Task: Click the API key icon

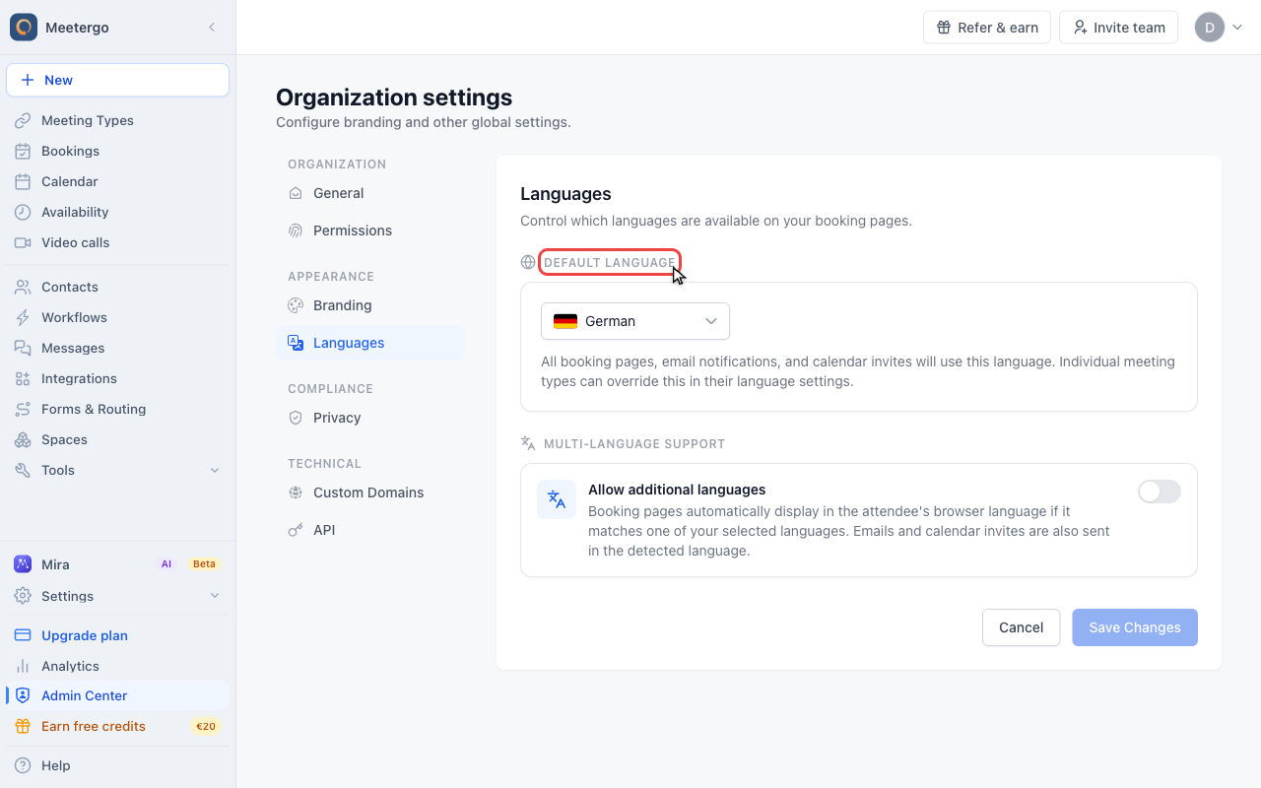Action: 296,530
